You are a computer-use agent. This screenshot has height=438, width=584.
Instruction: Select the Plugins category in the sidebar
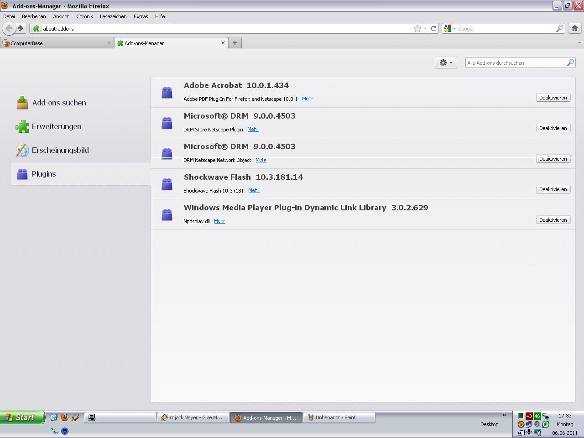[x=80, y=174]
